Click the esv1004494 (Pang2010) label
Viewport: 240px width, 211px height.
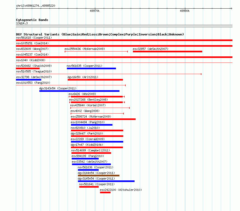[x=88, y=122]
